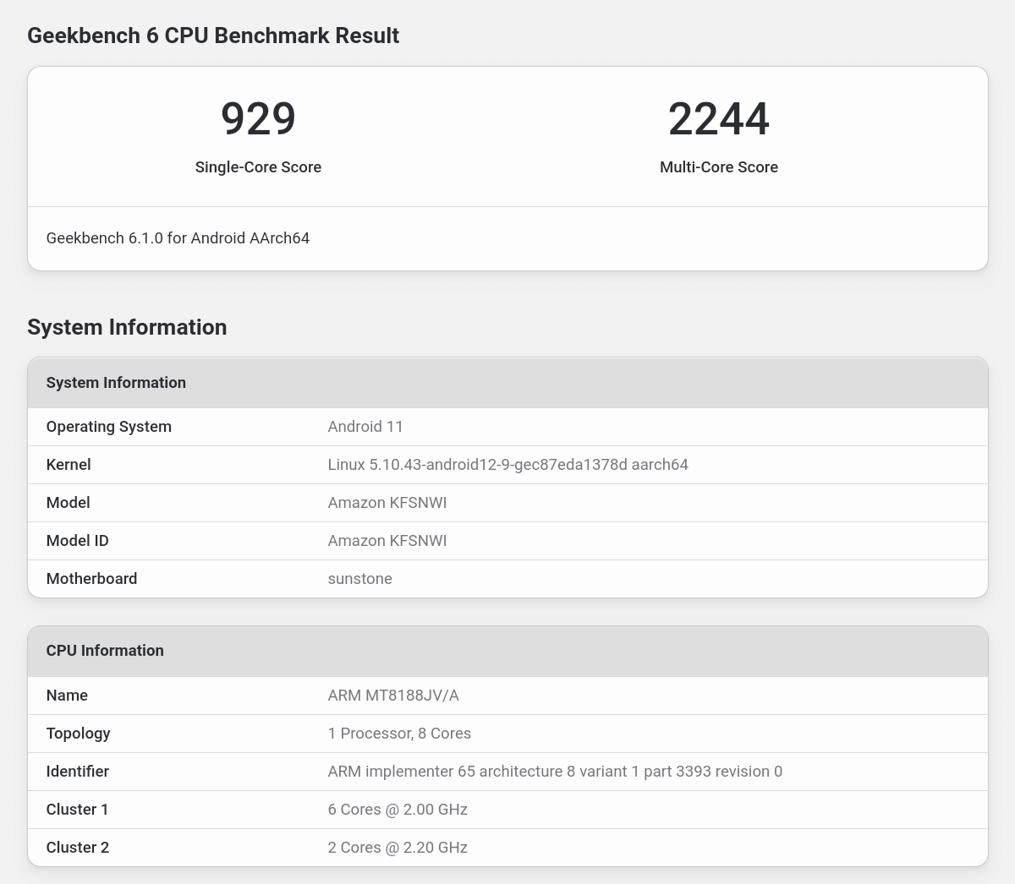The height and width of the screenshot is (884, 1015).
Task: Click the Single-Core Score label
Action: pos(258,167)
